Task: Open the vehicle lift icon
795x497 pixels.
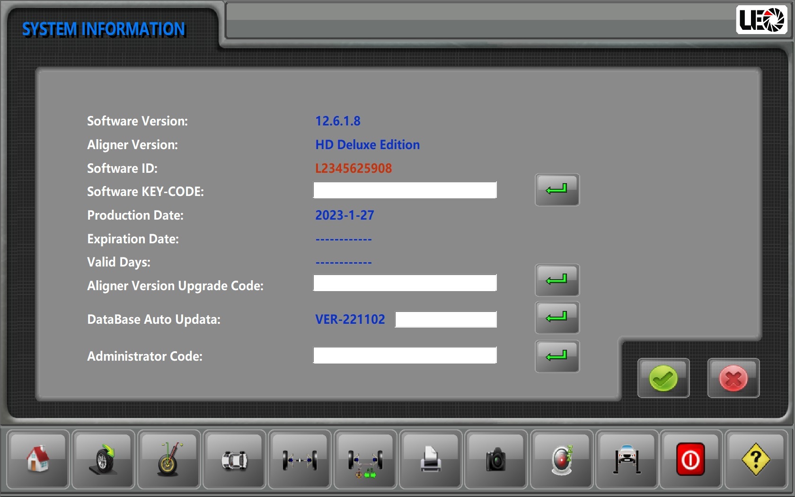Action: coord(627,460)
